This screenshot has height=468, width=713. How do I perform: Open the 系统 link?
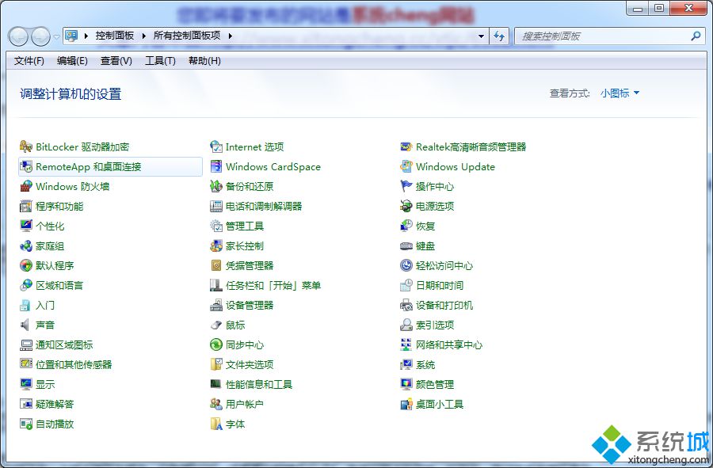[425, 364]
